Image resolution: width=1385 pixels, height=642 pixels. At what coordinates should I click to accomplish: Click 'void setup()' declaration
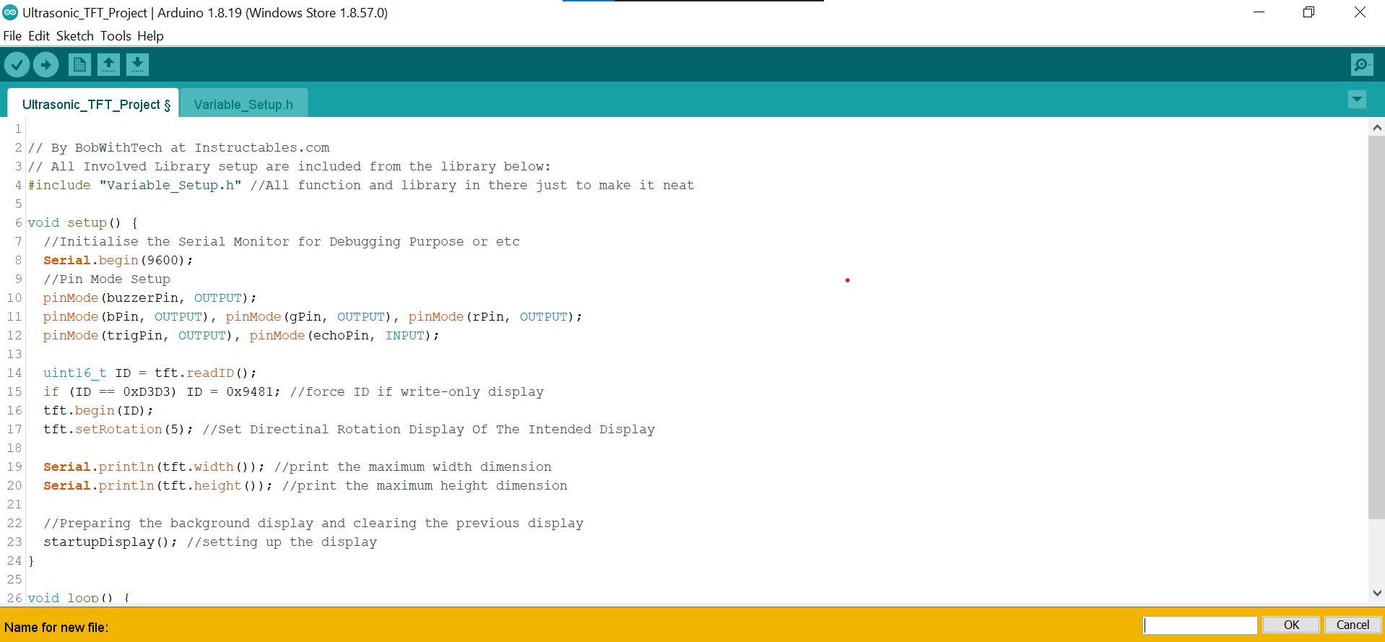click(74, 223)
